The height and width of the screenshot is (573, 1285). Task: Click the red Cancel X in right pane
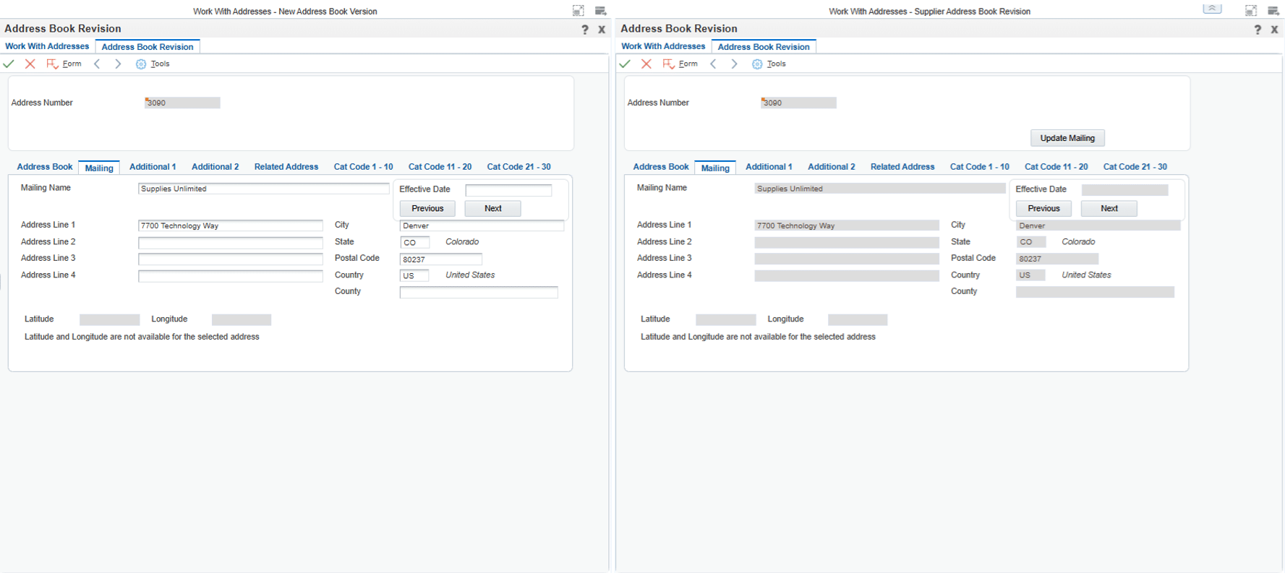point(646,64)
